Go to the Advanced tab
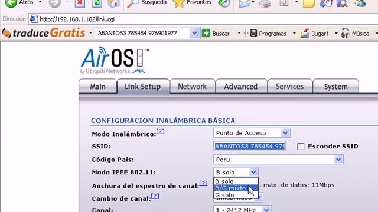The width and height of the screenshot is (378, 212). 241,87
